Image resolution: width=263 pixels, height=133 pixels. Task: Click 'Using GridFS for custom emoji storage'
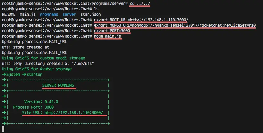coord(43,58)
